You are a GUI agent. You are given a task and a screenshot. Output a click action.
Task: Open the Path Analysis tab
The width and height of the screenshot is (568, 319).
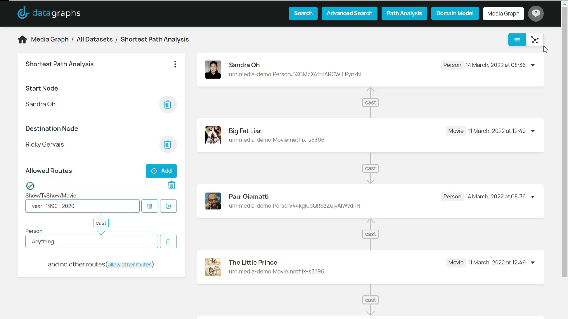click(x=404, y=14)
